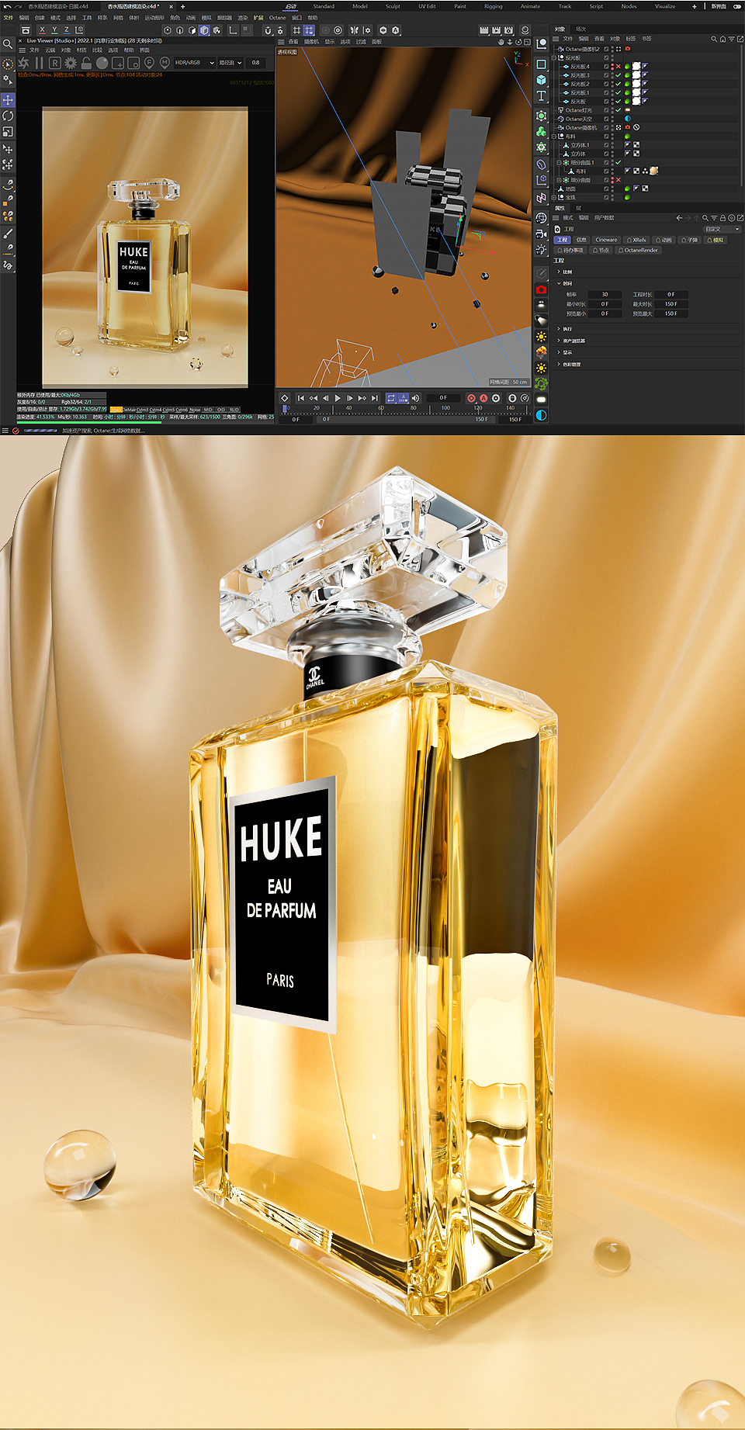Image resolution: width=745 pixels, height=1430 pixels.
Task: Toggle X axis lock
Action: tap(42, 29)
